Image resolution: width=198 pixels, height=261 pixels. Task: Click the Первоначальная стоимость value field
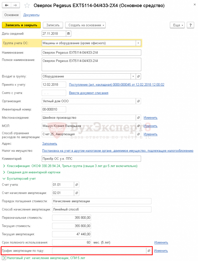(72, 218)
